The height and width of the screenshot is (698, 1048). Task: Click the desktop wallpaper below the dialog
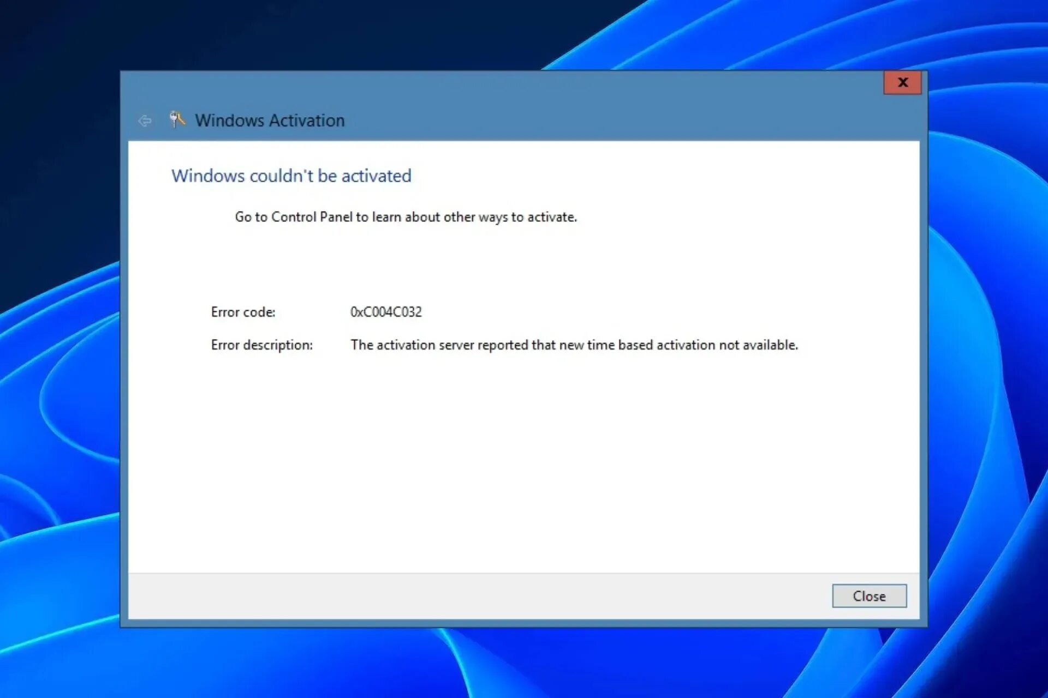[x=524, y=663]
